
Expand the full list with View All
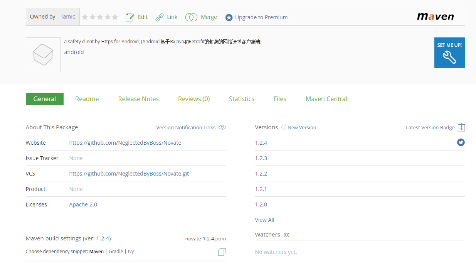pyautogui.click(x=264, y=220)
